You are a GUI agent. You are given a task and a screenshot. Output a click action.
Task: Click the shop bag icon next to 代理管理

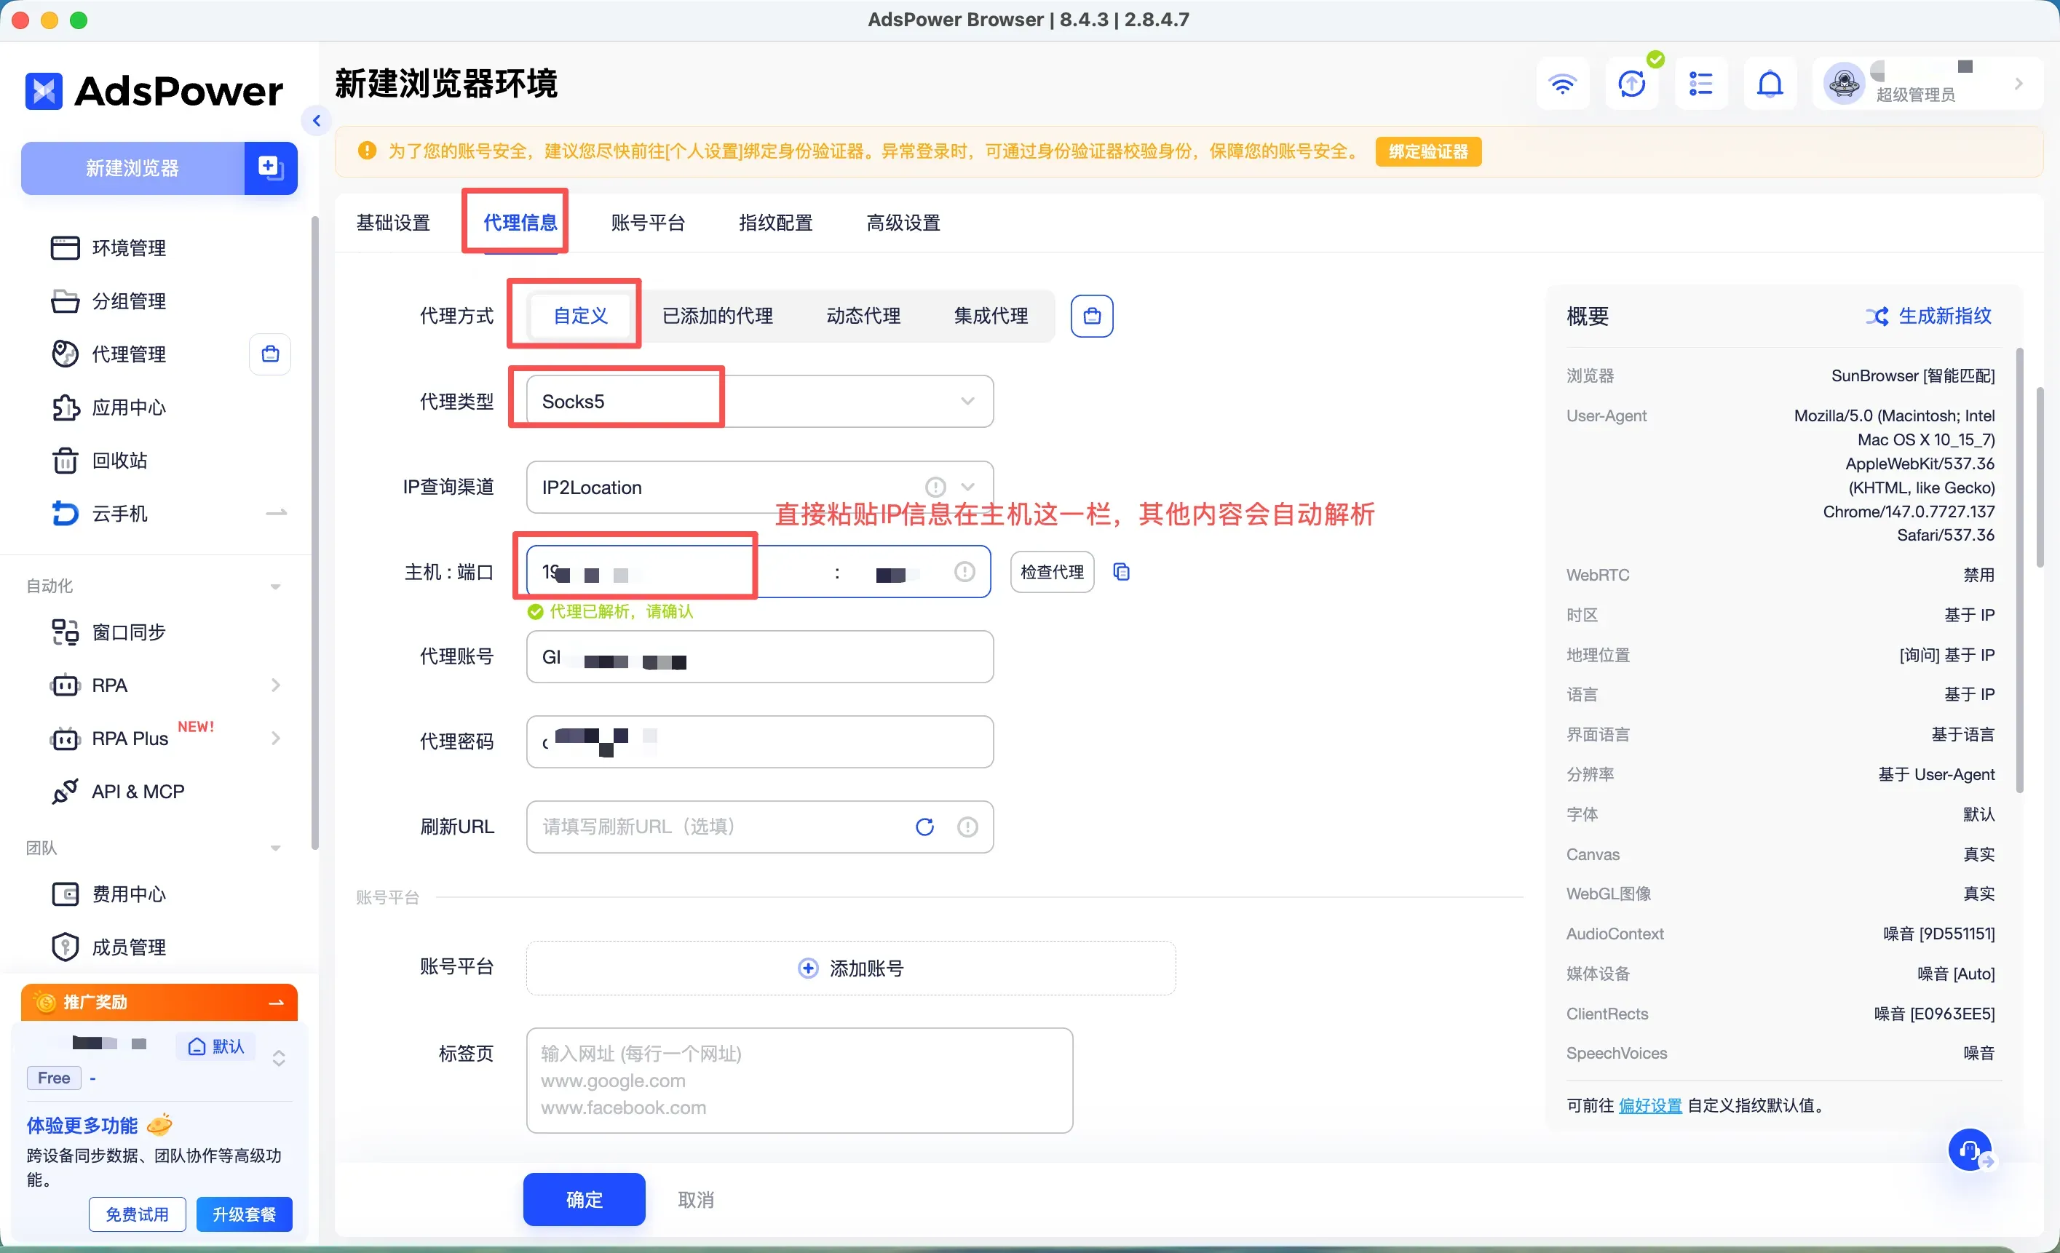[x=270, y=354]
